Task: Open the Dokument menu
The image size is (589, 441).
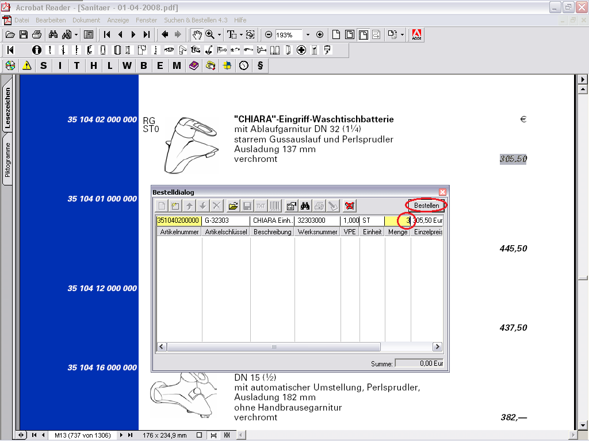Action: tap(86, 20)
